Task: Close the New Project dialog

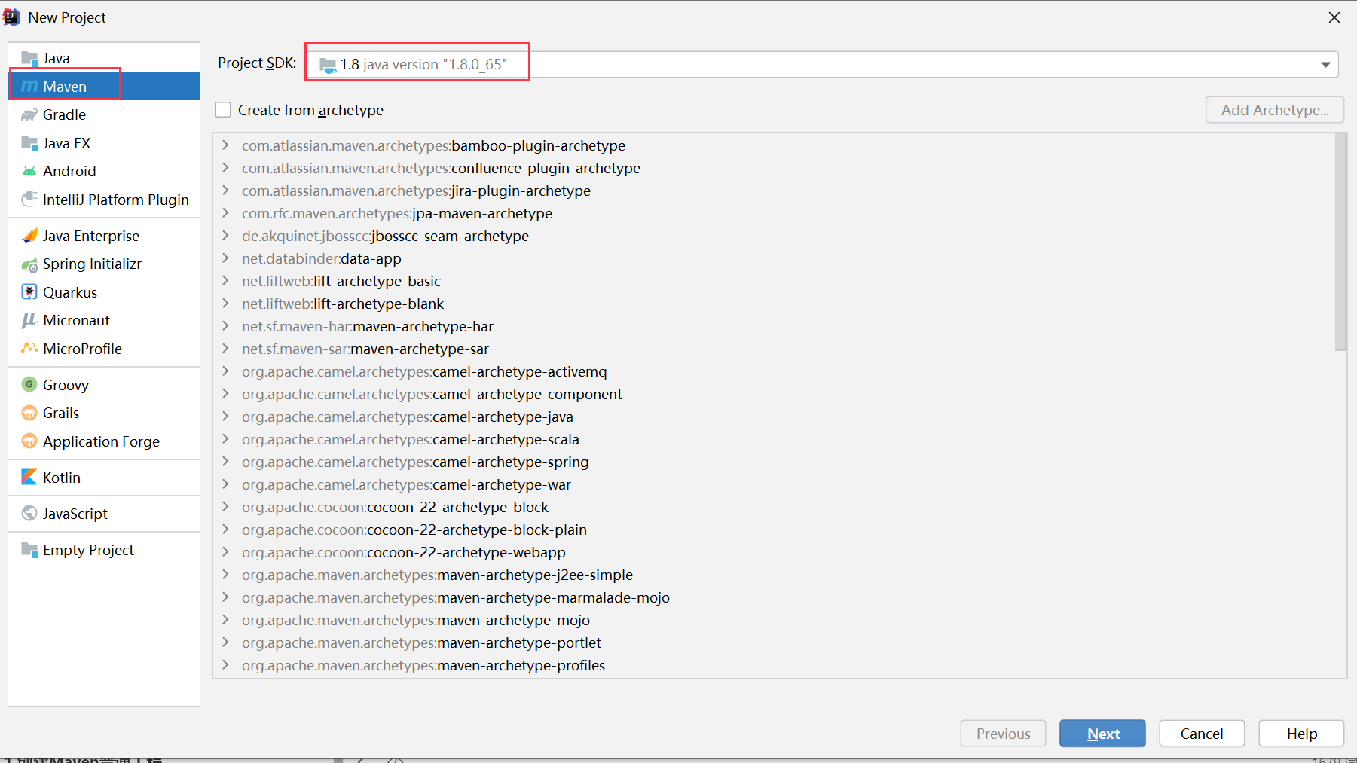Action: [1334, 17]
